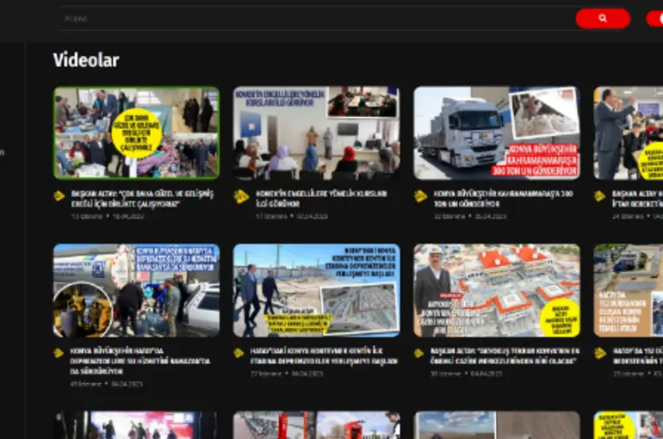Open the Kahramanmaraş 300 ton flour truck thumbnail

497,133
